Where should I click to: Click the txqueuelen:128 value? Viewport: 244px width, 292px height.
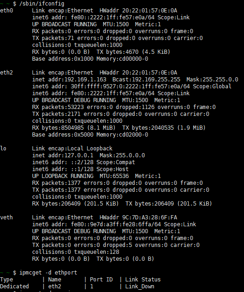point(96,252)
